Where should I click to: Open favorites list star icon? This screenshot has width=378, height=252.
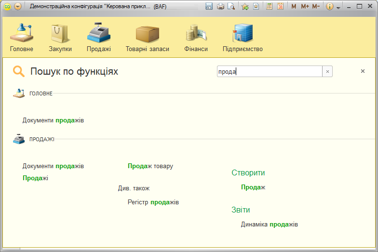point(256,6)
